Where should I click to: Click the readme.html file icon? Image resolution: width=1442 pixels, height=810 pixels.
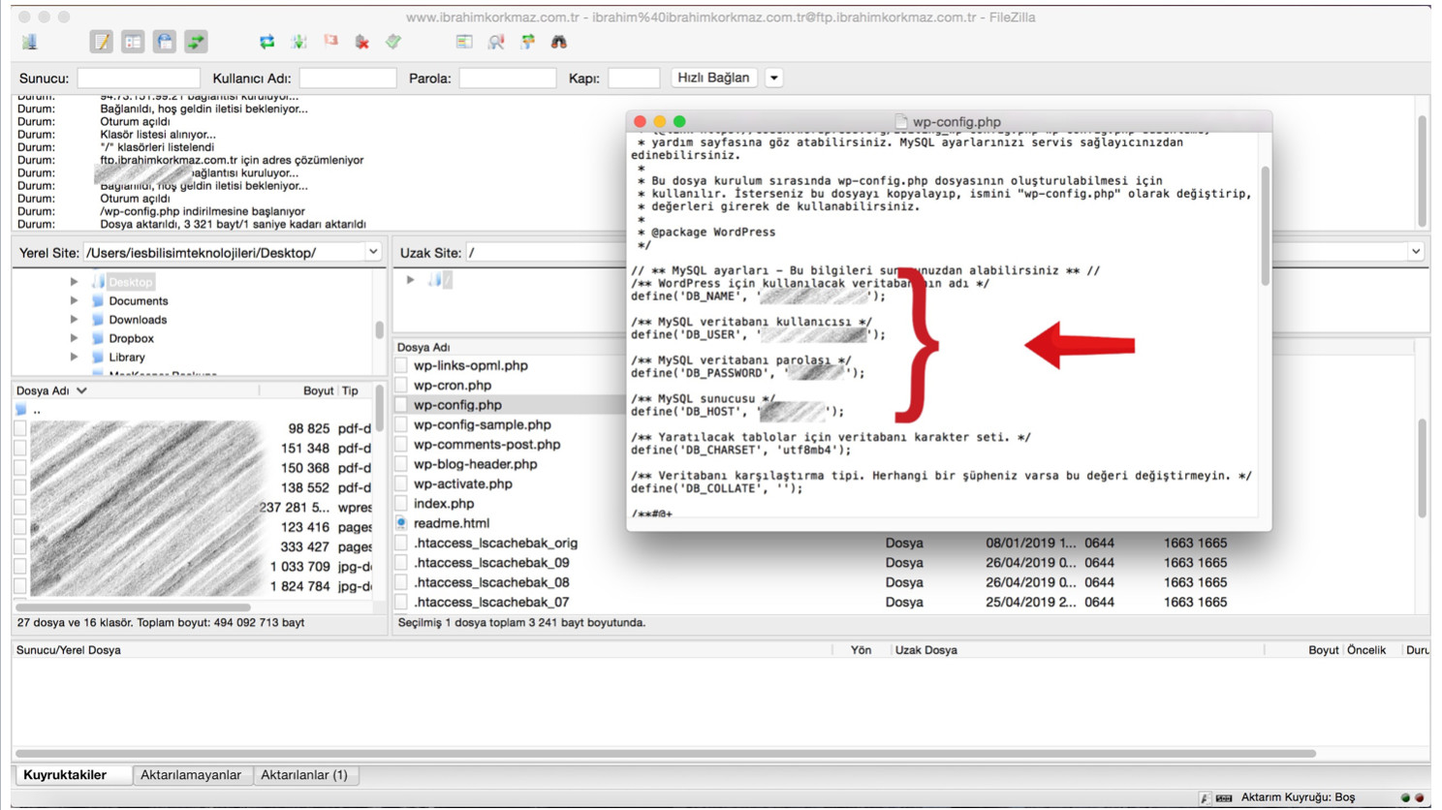[401, 523]
